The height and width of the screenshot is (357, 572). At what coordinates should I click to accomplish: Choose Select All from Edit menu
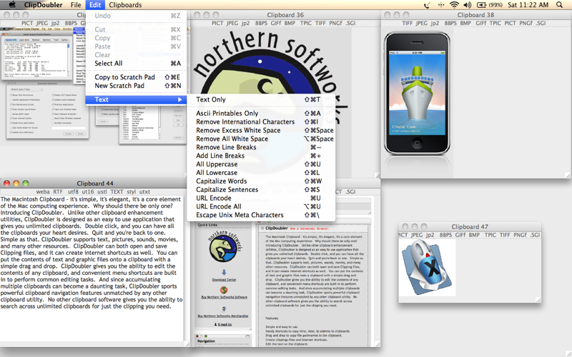point(137,64)
